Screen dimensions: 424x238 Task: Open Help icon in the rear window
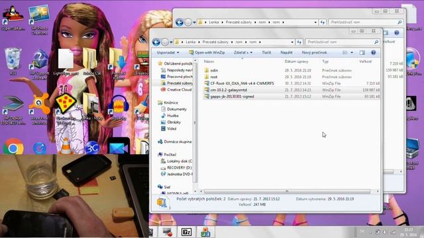pyautogui.click(x=397, y=33)
